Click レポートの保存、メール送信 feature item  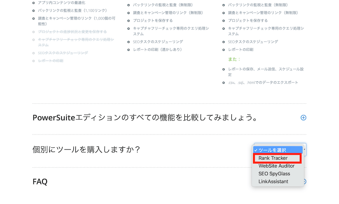tap(266, 72)
